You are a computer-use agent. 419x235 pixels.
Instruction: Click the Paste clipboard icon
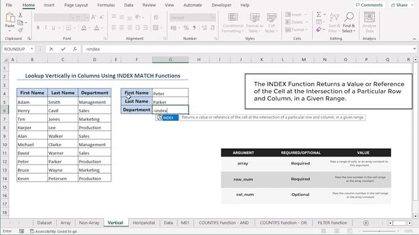(10, 18)
